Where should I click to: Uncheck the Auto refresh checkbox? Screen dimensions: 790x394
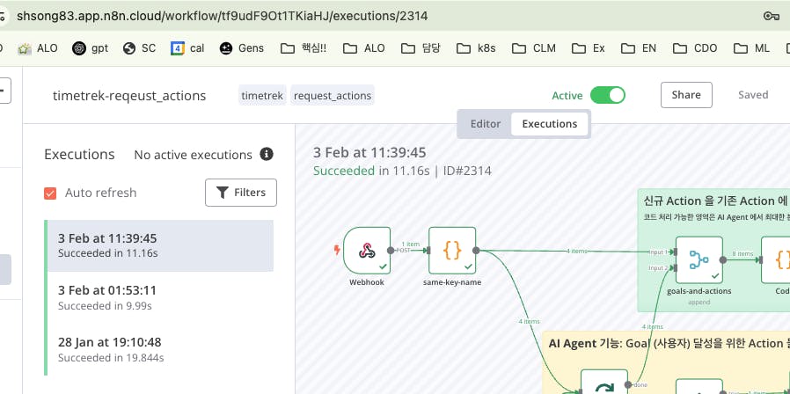tap(50, 193)
